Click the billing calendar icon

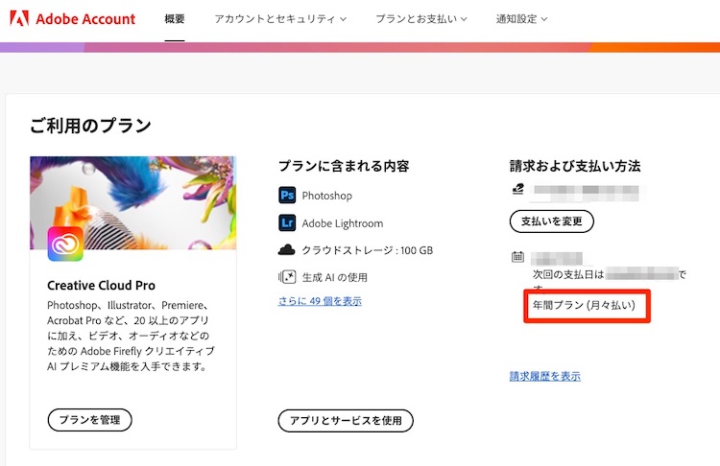pyautogui.click(x=518, y=257)
